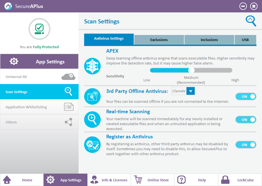The image size is (262, 186).
Task: Click the APEX sensitivity slider handle
Action: coord(191,70)
